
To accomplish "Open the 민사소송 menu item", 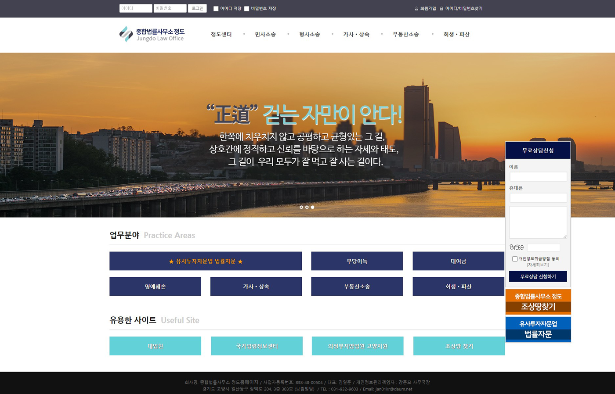I will [x=265, y=34].
